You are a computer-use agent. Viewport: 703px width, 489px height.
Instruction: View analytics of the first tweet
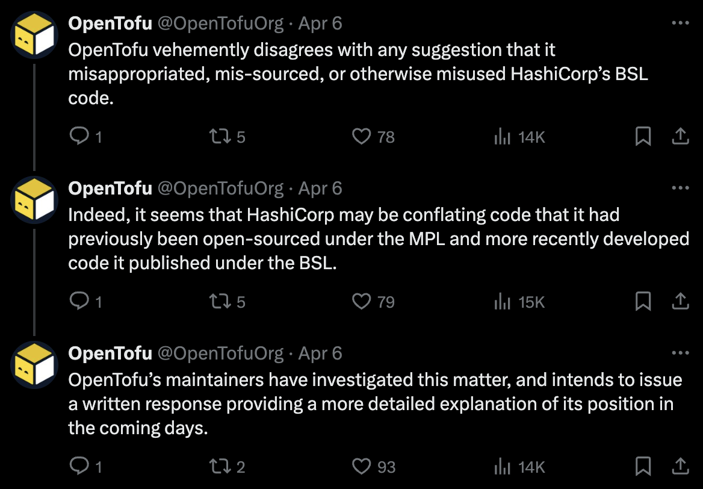tap(502, 137)
